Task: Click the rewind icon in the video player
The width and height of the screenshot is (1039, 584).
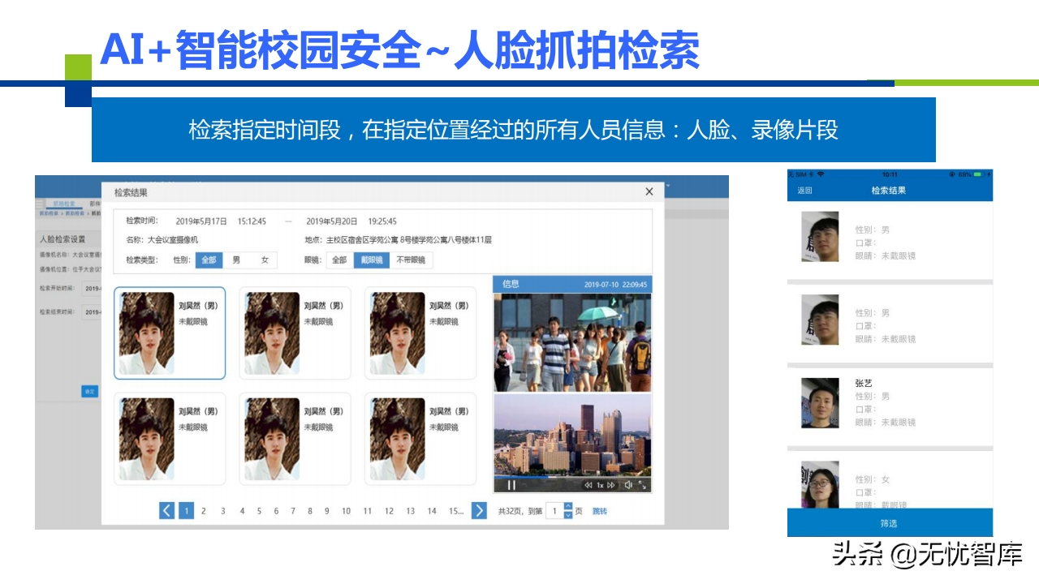Action: point(588,484)
